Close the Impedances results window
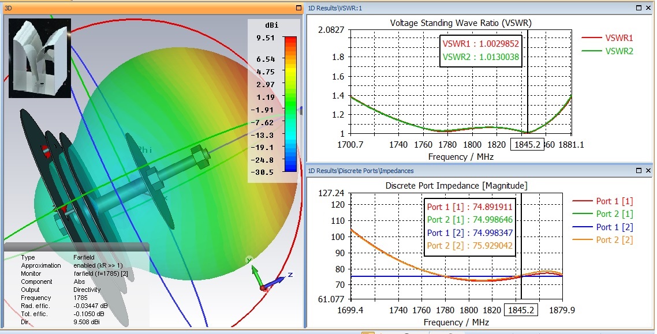The width and height of the screenshot is (657, 334). [x=648, y=170]
